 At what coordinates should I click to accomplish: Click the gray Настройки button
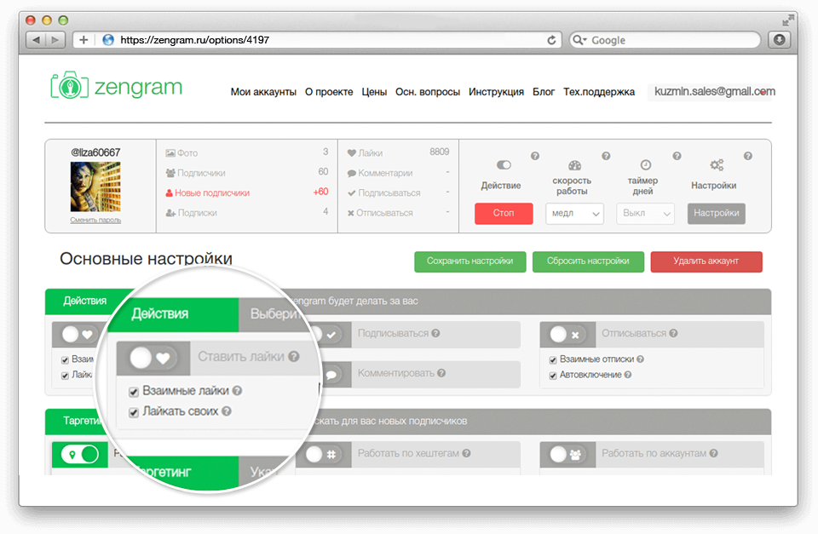pos(717,213)
